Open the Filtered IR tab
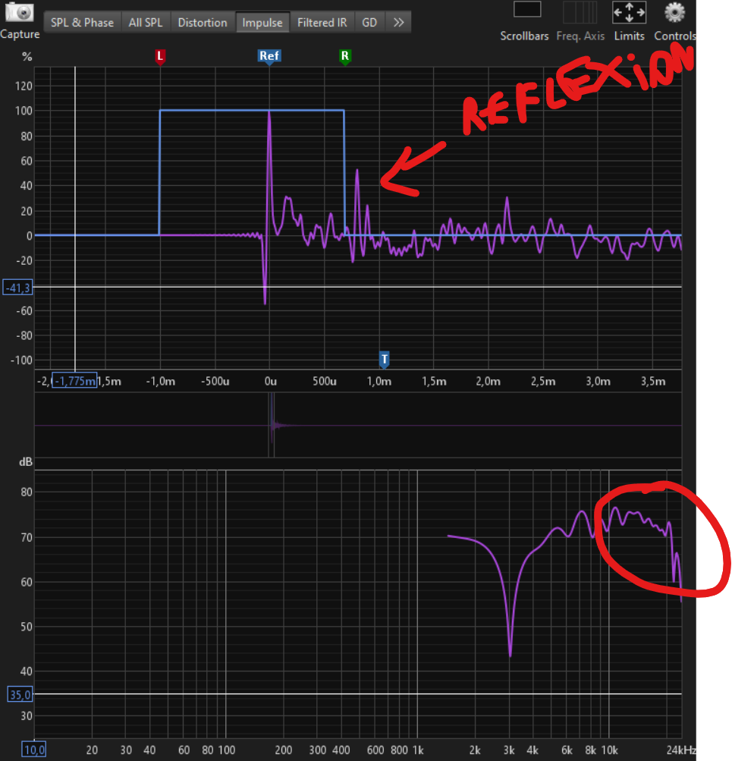The image size is (732, 761). pyautogui.click(x=322, y=23)
